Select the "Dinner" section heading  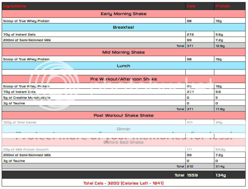pos(123,129)
